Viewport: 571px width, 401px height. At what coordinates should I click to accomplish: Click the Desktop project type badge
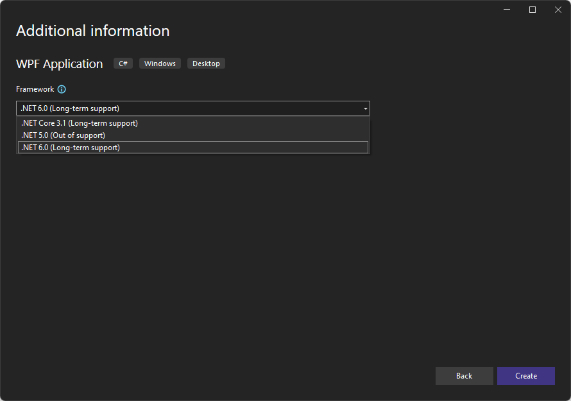click(x=205, y=63)
